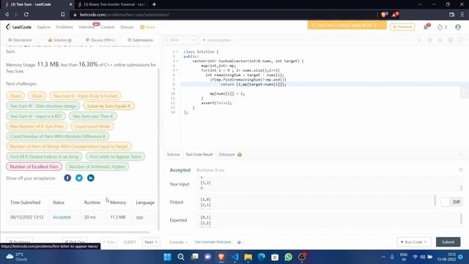Open the 3Sum challenge tag

point(15,96)
